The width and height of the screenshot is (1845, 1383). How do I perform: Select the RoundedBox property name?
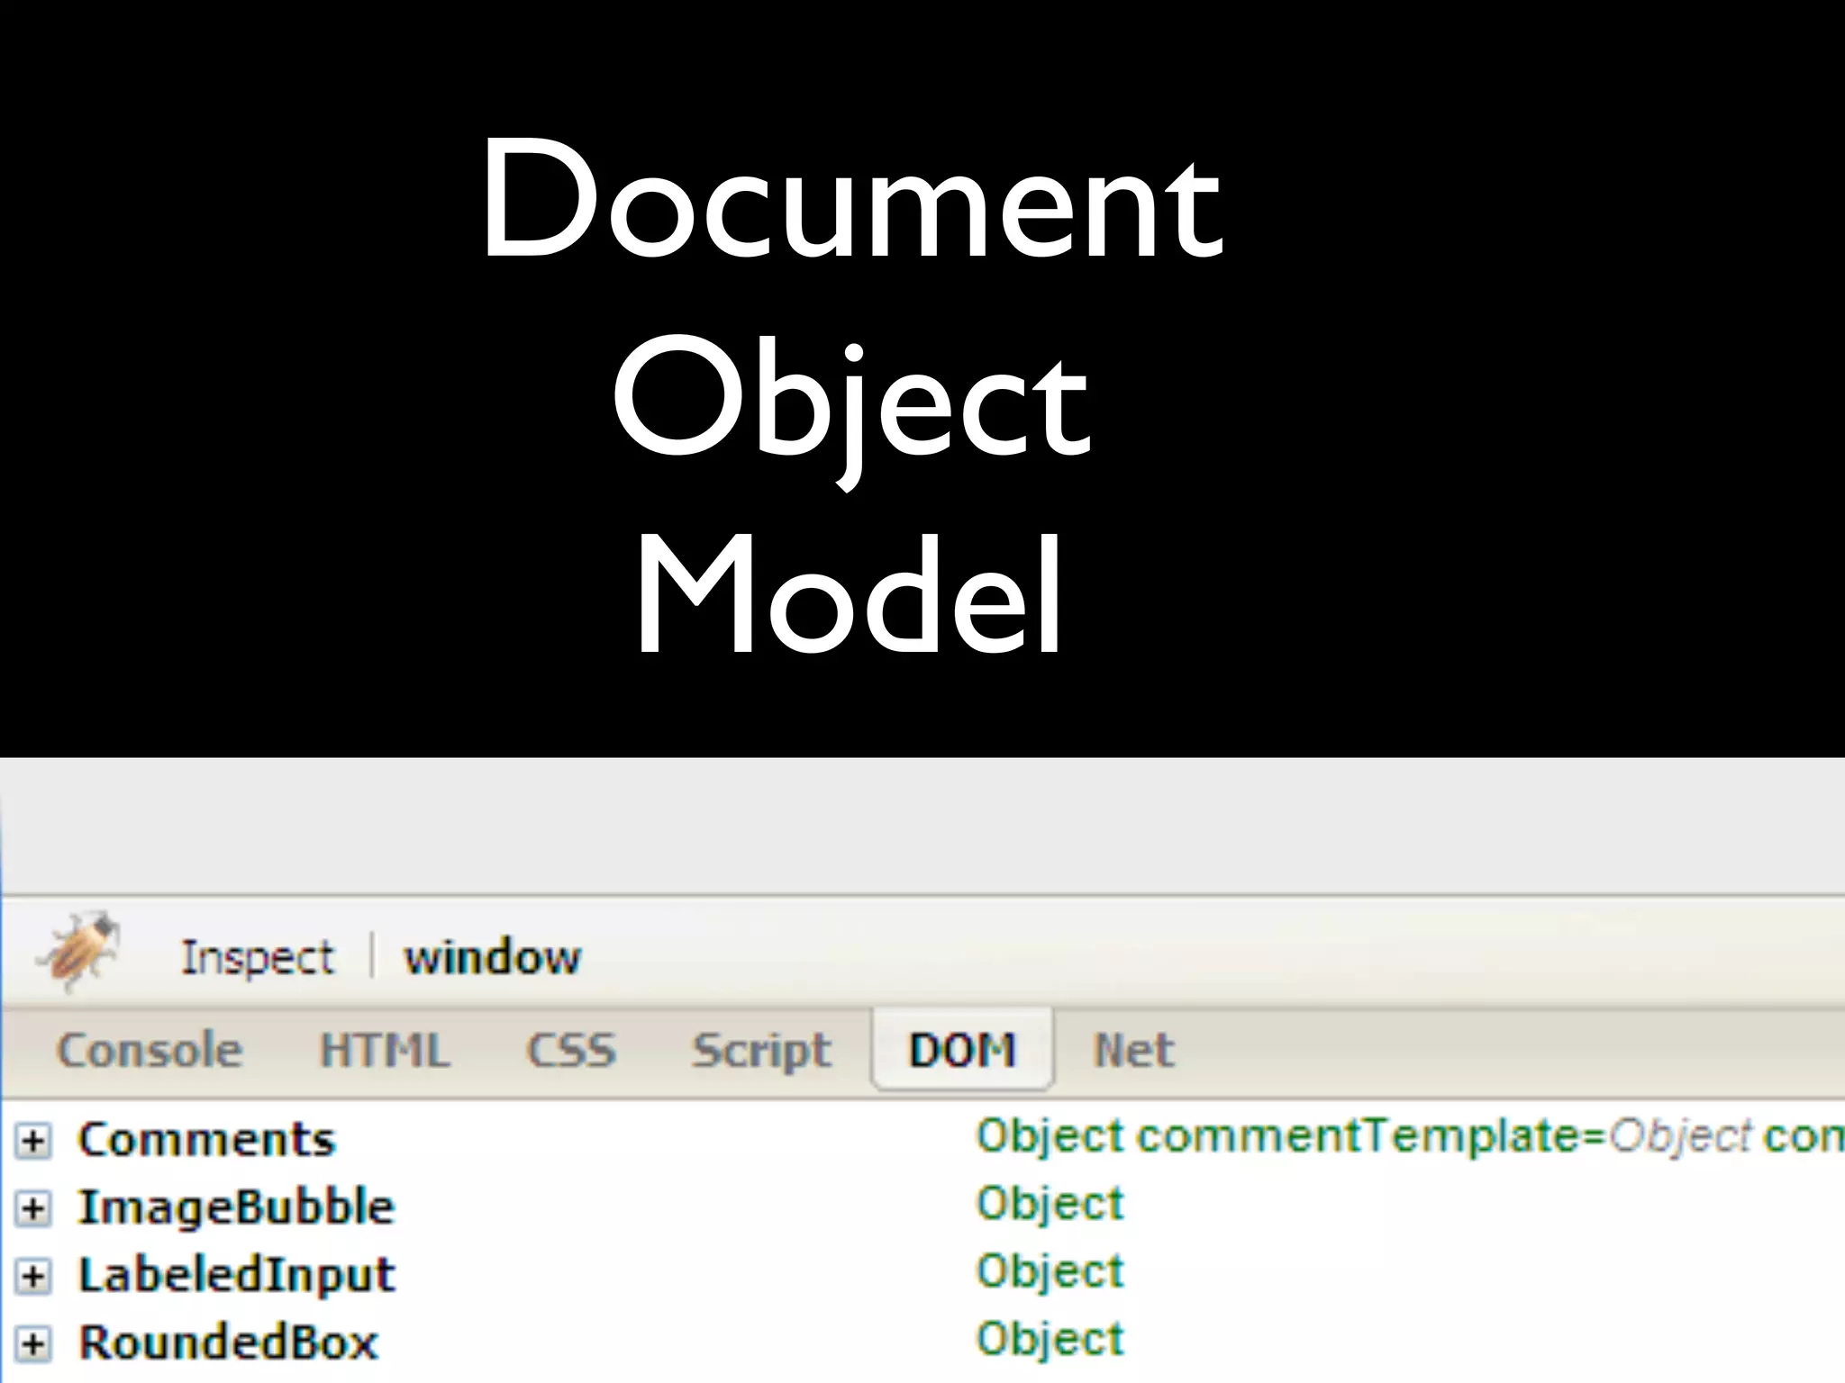(228, 1342)
